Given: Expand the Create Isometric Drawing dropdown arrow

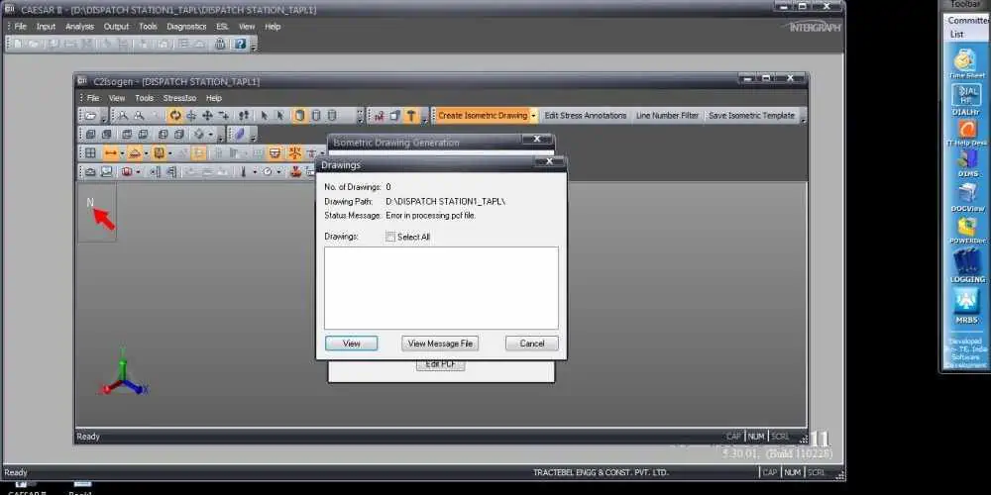Looking at the screenshot, I should click(533, 116).
